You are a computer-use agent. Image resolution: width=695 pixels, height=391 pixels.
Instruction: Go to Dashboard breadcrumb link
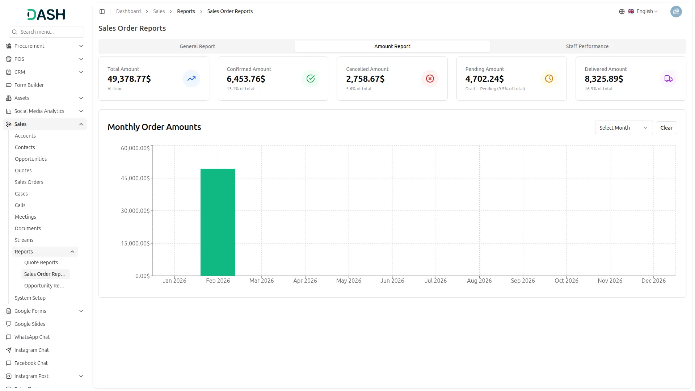tap(128, 12)
